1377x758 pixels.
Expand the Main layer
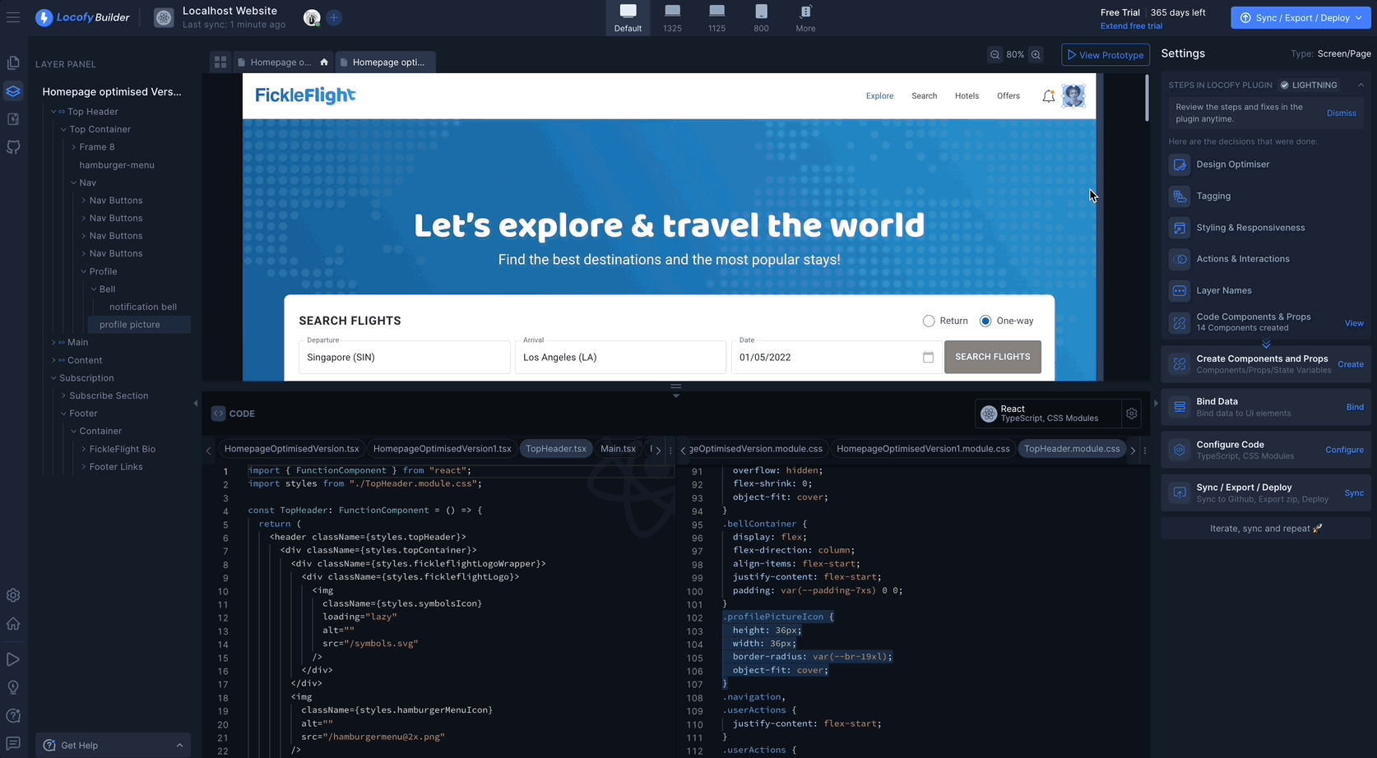tap(53, 343)
